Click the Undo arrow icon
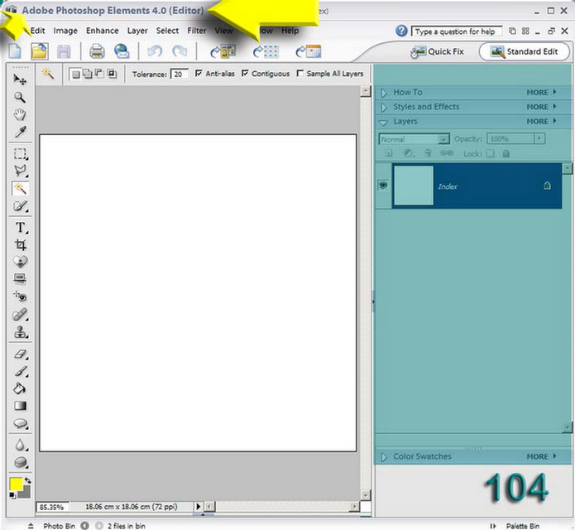This screenshot has height=530, width=575. 155,51
